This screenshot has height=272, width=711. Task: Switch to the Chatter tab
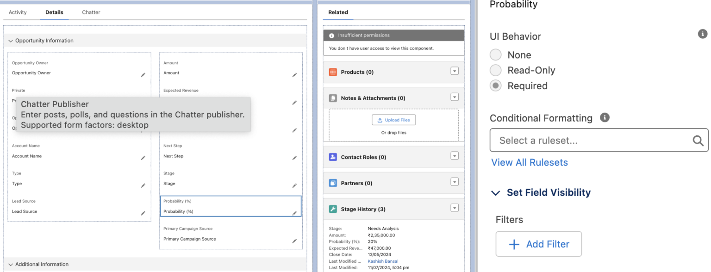click(x=91, y=12)
